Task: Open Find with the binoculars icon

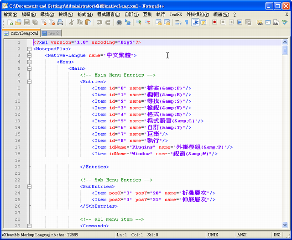Action: click(119, 22)
